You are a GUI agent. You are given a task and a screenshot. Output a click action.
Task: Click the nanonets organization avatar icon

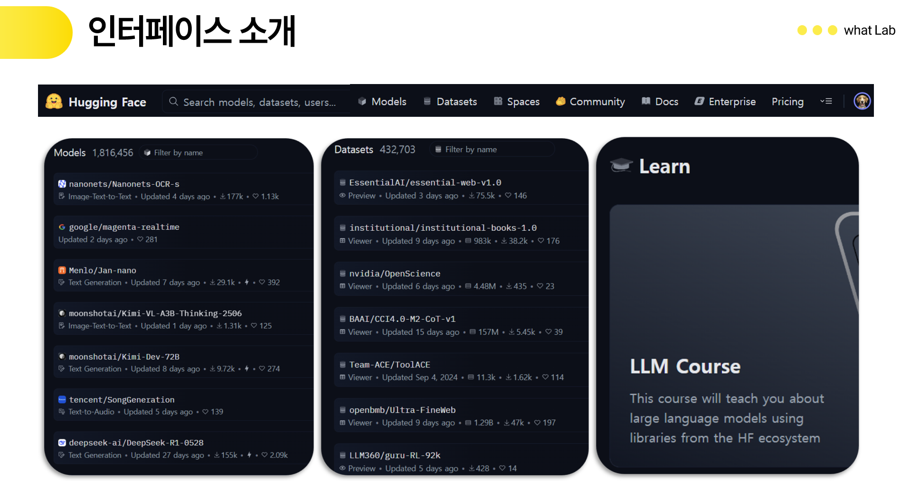pos(62,184)
